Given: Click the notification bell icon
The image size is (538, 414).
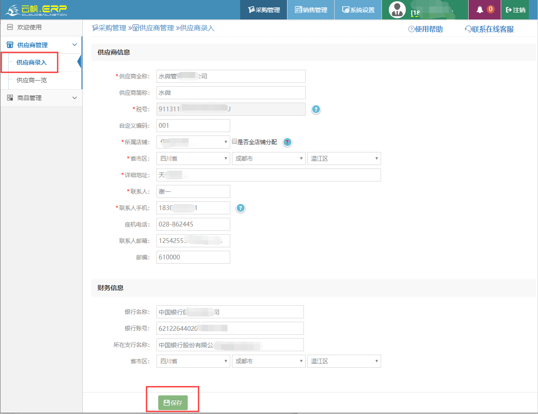Looking at the screenshot, I should pos(479,10).
